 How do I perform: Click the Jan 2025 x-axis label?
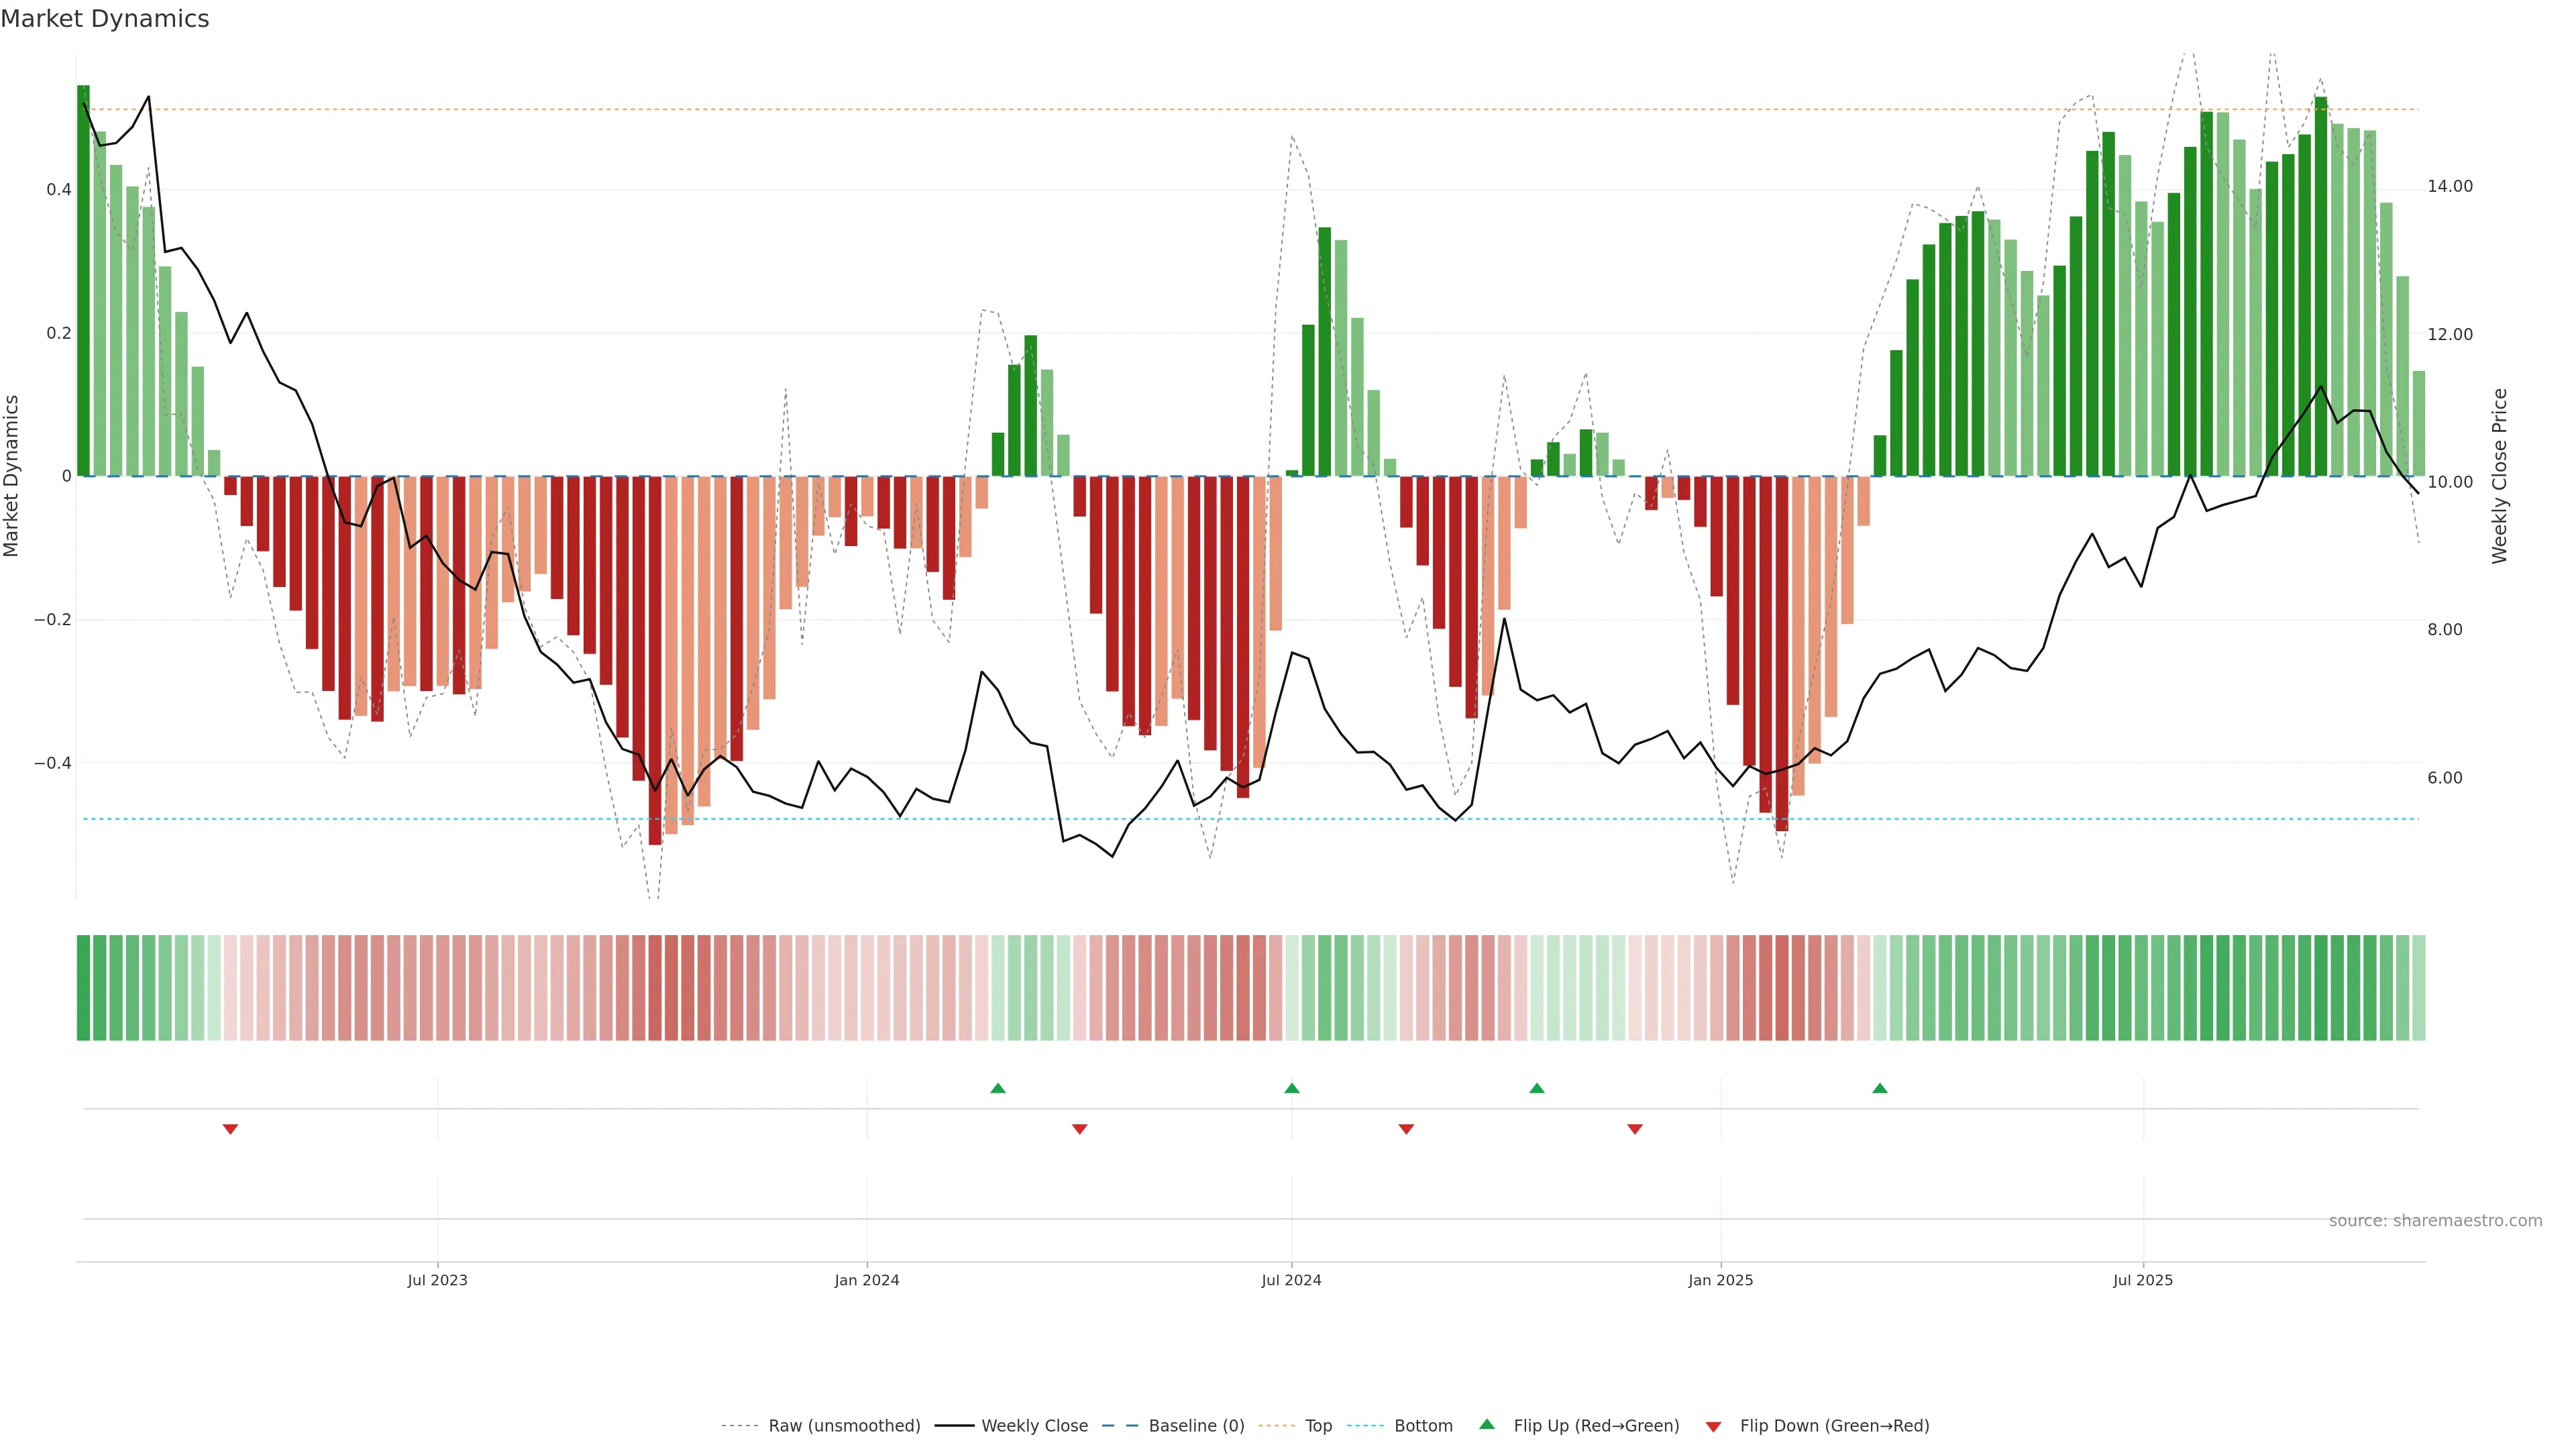point(1720,1280)
